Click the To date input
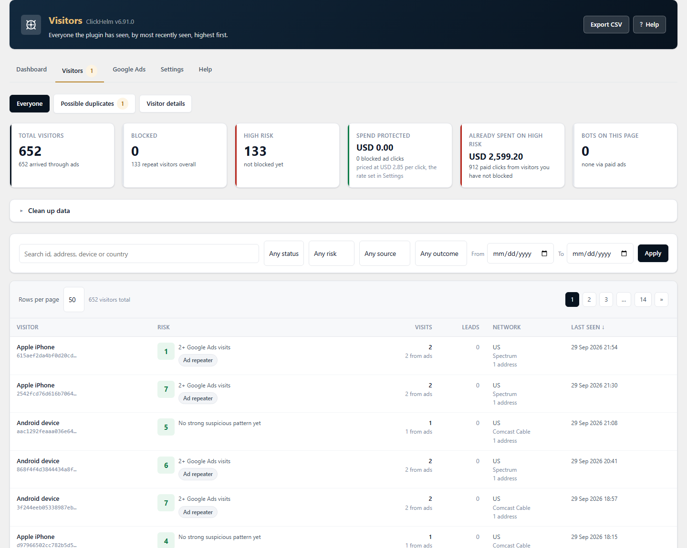This screenshot has width=687, height=548. [x=600, y=254]
